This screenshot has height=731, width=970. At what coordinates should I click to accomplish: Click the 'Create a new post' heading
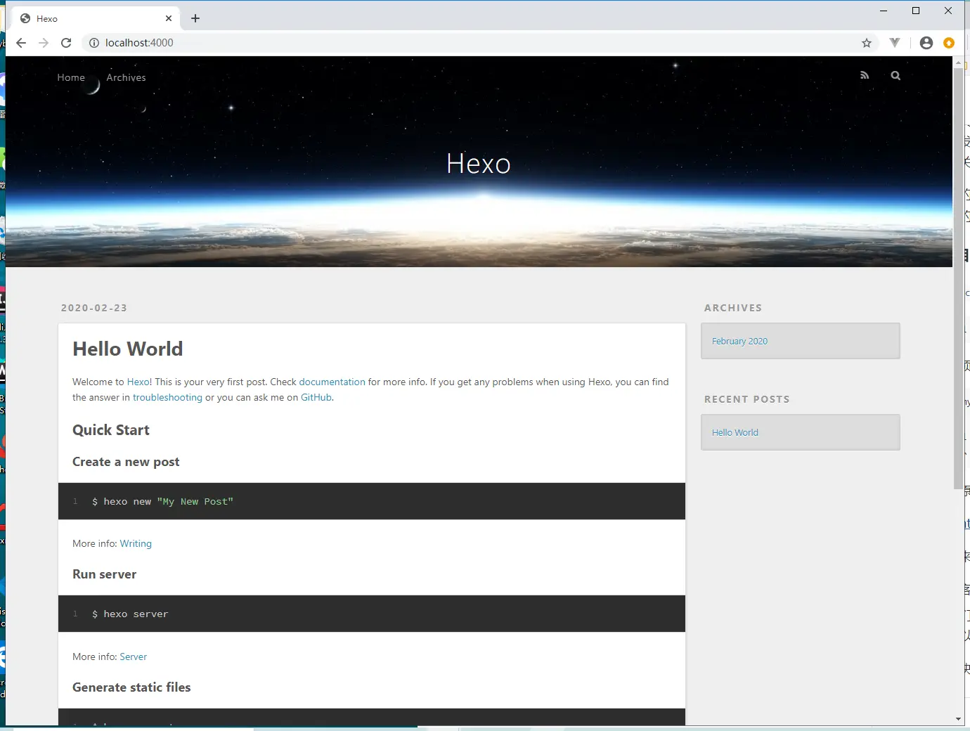(126, 462)
